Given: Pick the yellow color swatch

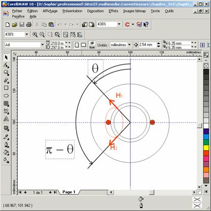Looking at the screenshot, I should 206,148.
